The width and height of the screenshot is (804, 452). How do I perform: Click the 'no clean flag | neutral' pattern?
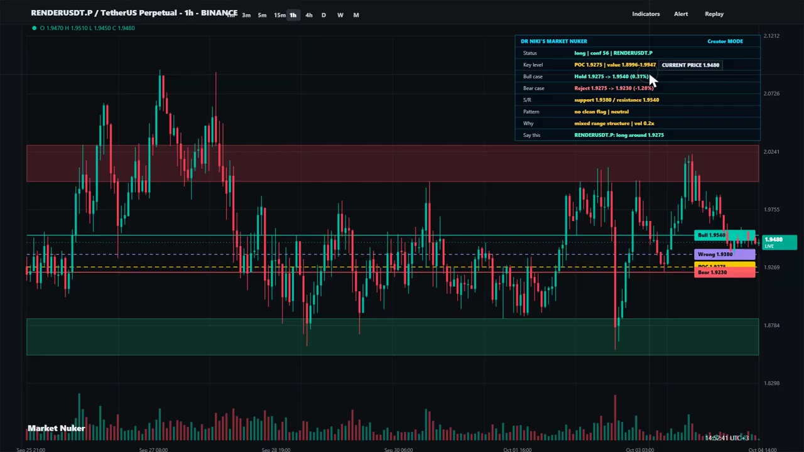pyautogui.click(x=601, y=112)
